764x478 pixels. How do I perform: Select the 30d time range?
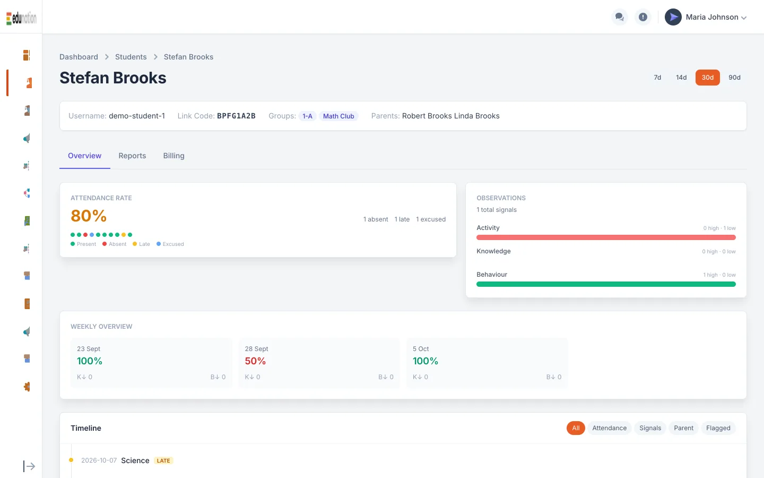coord(708,78)
